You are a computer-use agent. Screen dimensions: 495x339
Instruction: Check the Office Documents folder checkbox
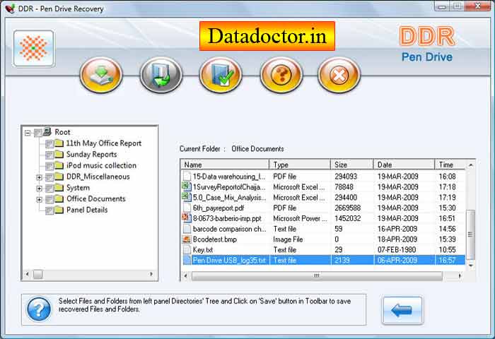tap(49, 199)
